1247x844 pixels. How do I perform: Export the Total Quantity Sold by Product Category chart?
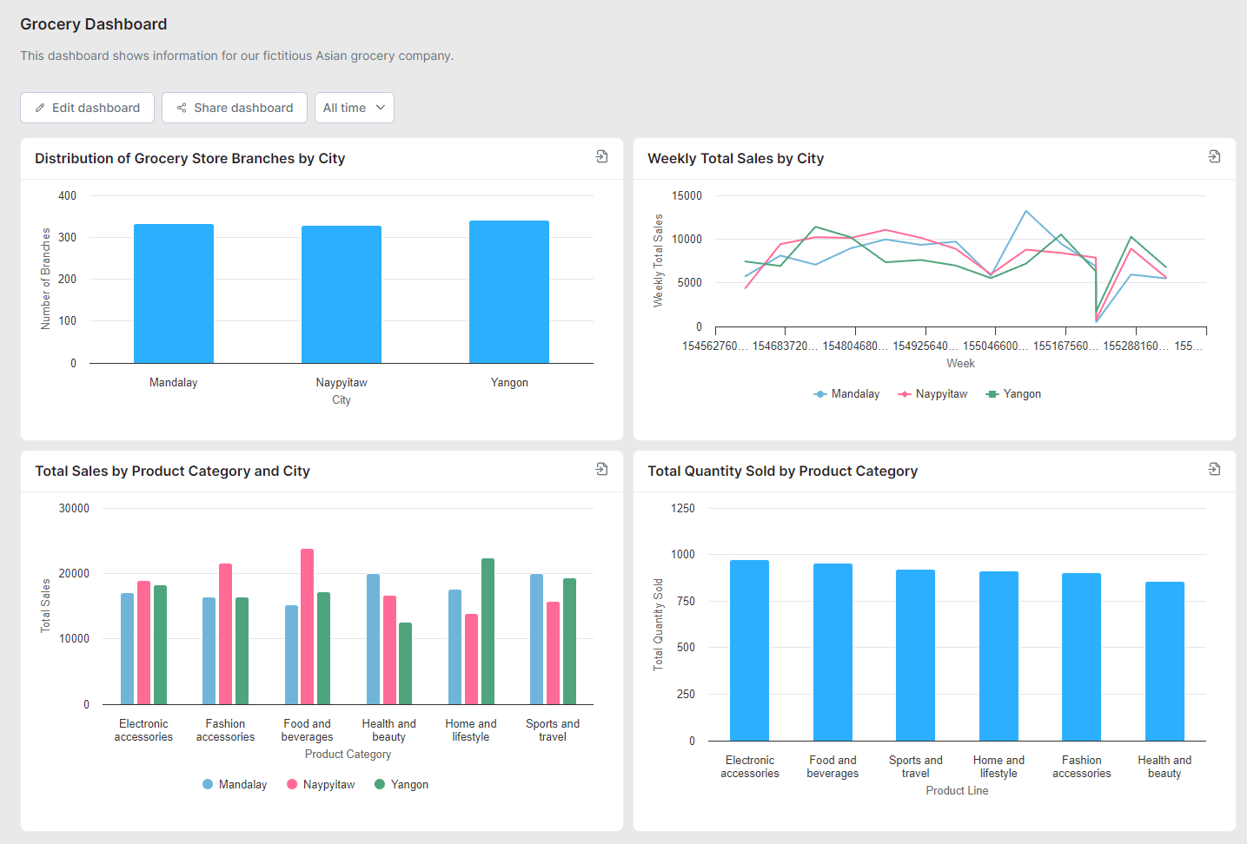pos(1214,469)
